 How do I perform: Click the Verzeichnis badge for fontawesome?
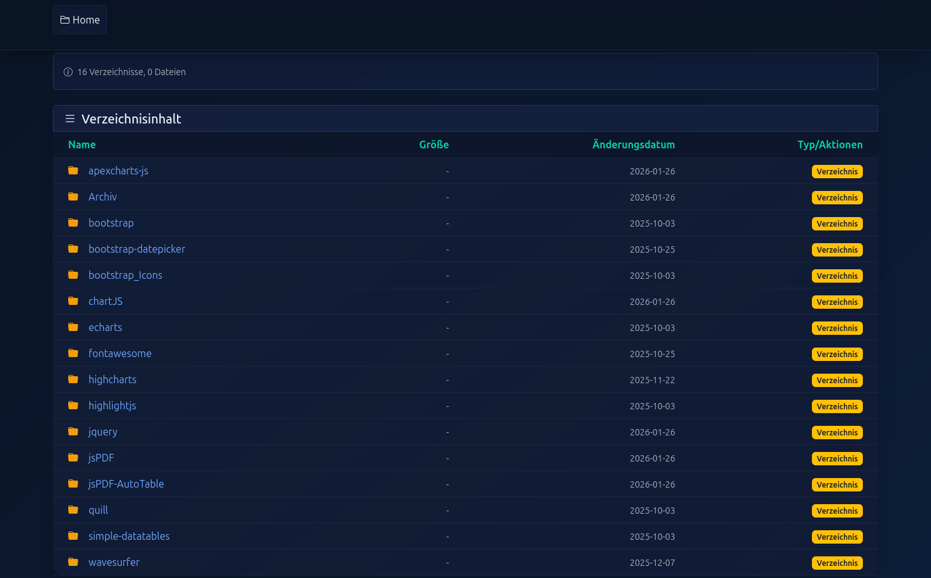tap(837, 354)
